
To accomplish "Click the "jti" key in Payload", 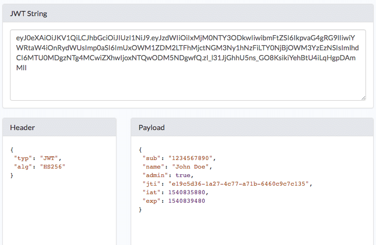I will pos(150,184).
